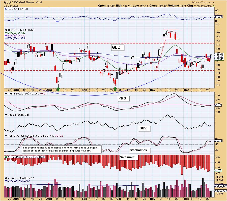Click the 161 price axis label
This screenshot has width=227, height=201.
click(x=218, y=85)
